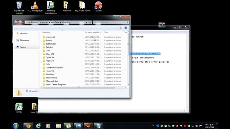The height and width of the screenshot is (129, 230).
Task: Select the fofix folder
Action: tap(48, 64)
